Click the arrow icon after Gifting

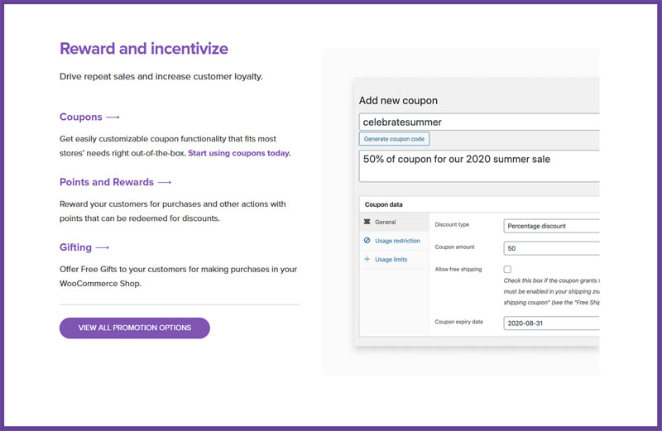[x=102, y=247]
